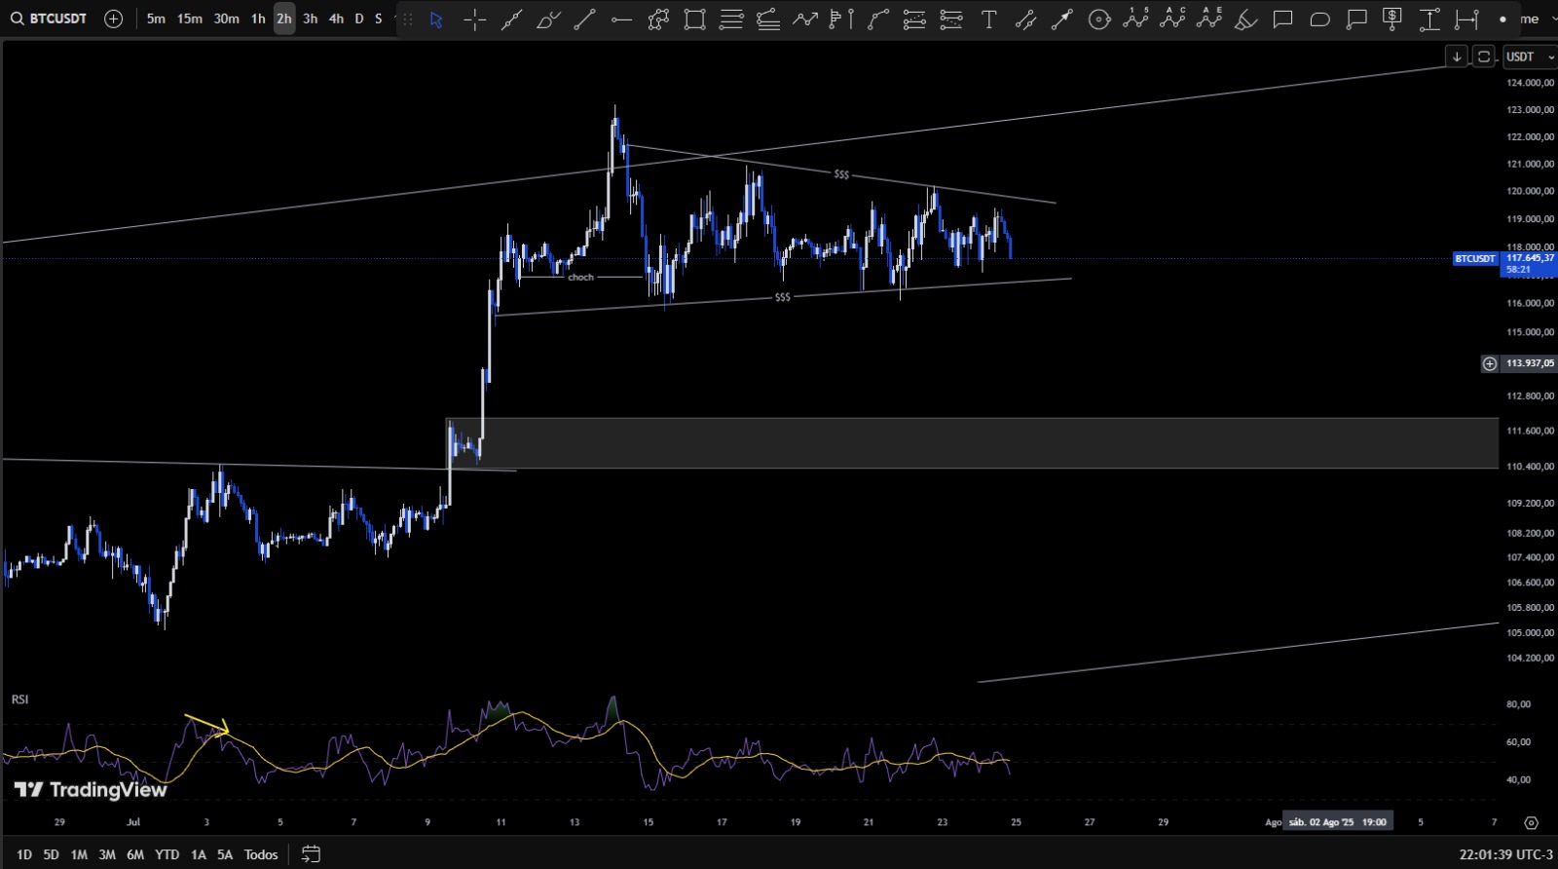This screenshot has height=869, width=1558.
Task: Choose the Elliott 1-5 wave pattern tool
Action: pos(1135,19)
